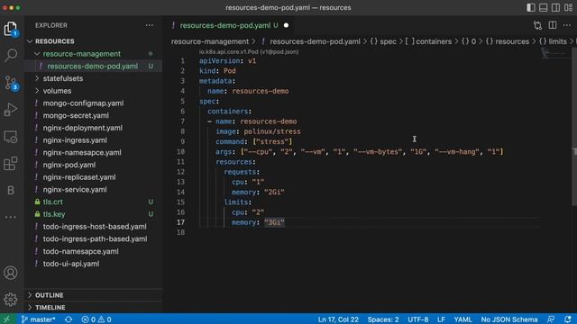The width and height of the screenshot is (577, 324).
Task: Toggle bottom panel layout icon
Action: pyautogui.click(x=543, y=7)
